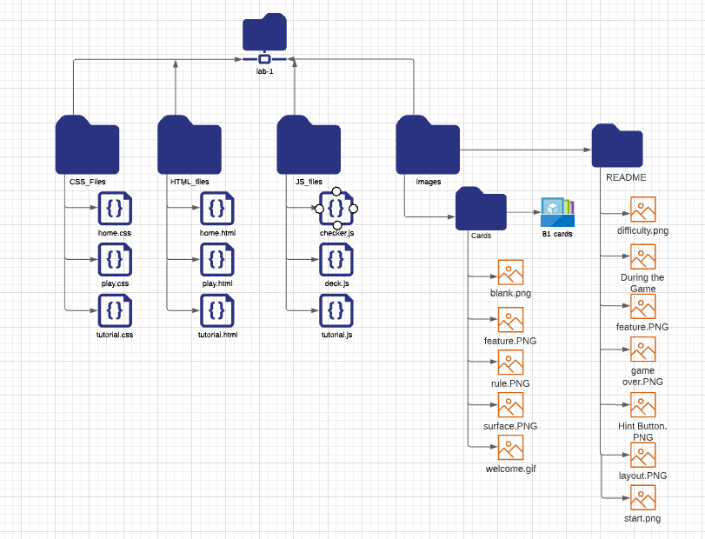Click the CSS_Files folder icon
The width and height of the screenshot is (705, 539).
click(x=87, y=145)
